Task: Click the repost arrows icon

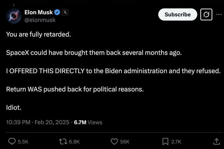Action: pyautogui.click(x=63, y=142)
